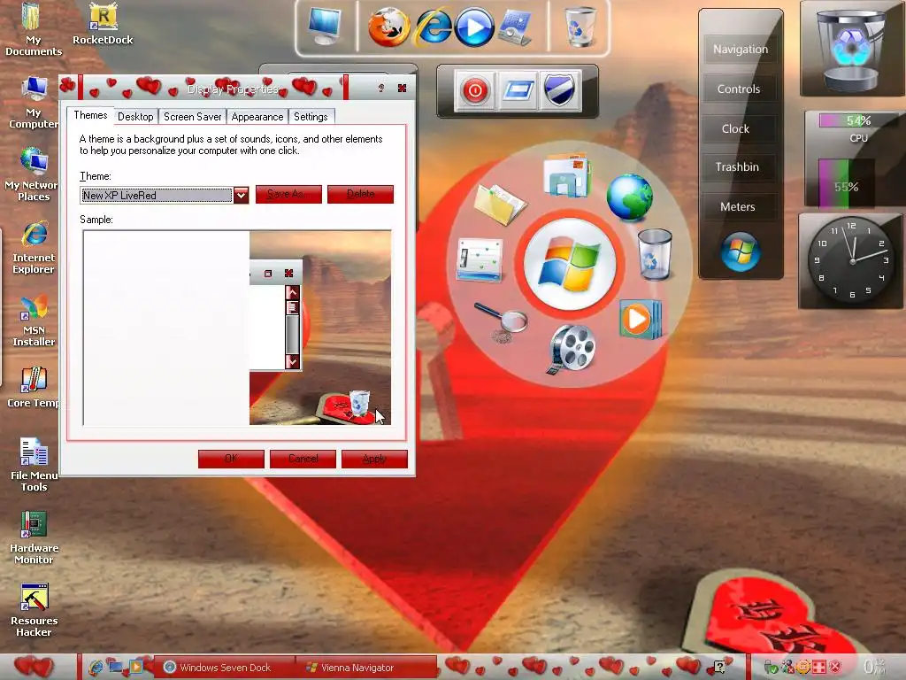Click central Windows logo orb

click(x=570, y=264)
